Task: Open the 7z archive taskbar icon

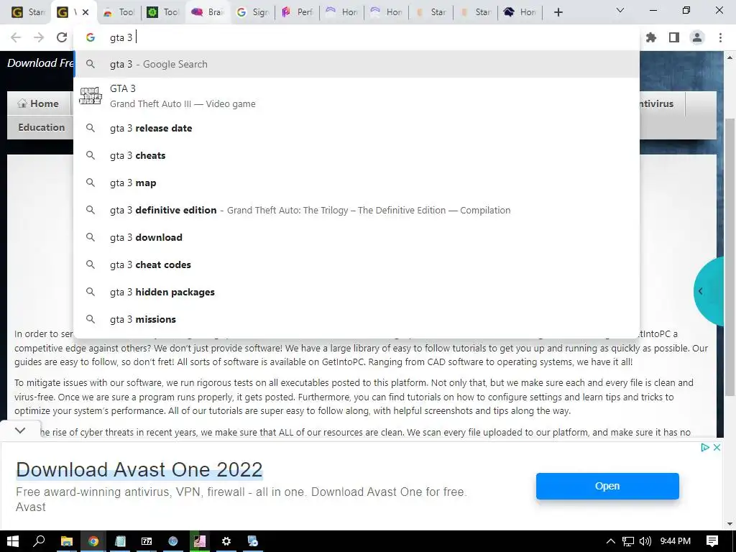Action: pyautogui.click(x=147, y=541)
